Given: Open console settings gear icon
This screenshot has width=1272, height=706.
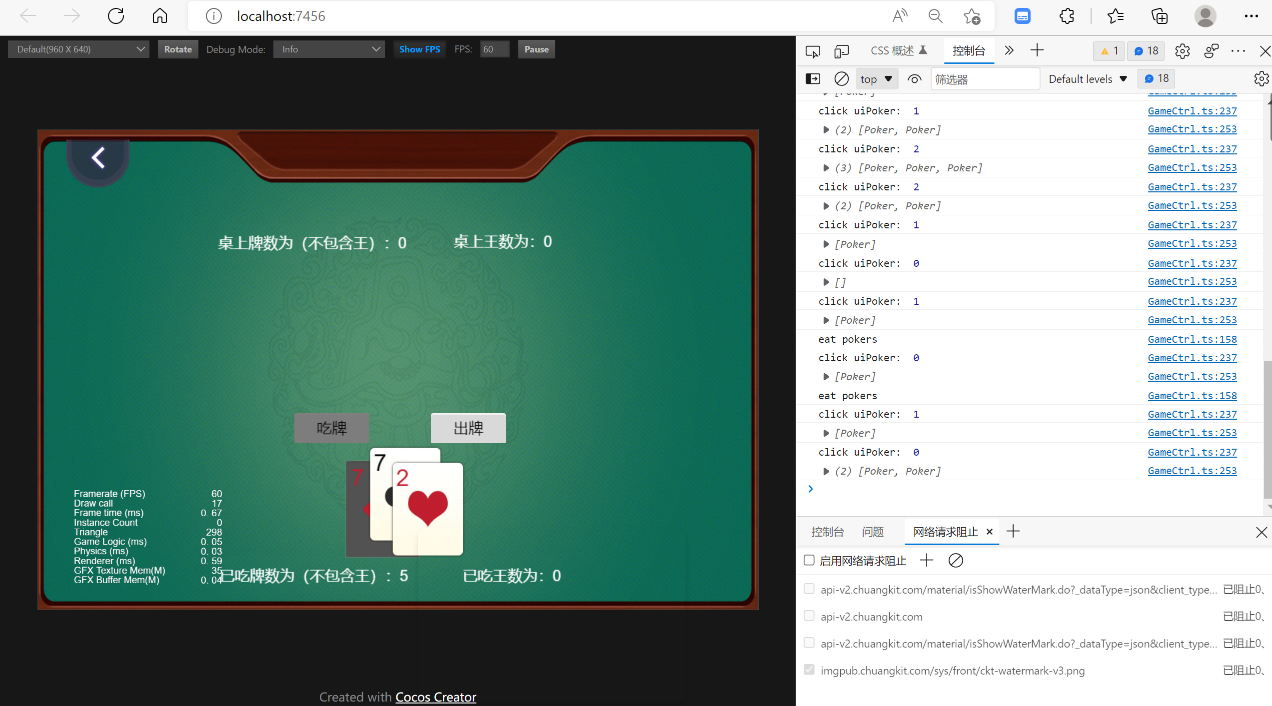Looking at the screenshot, I should [1261, 79].
